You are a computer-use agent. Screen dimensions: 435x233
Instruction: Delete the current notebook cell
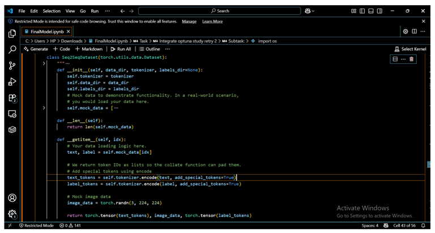point(411,59)
